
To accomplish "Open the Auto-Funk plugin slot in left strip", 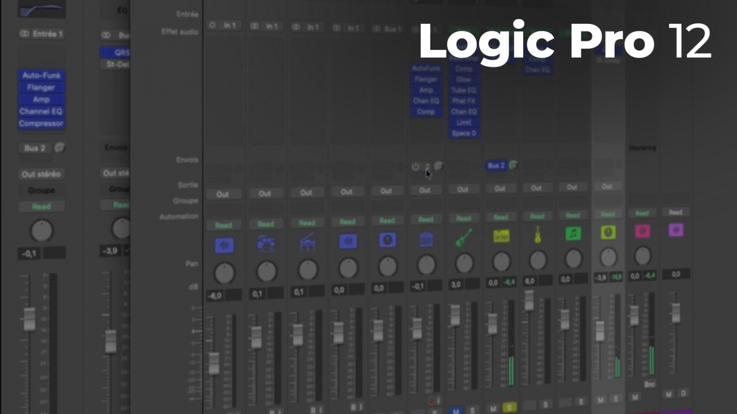I will (x=41, y=75).
